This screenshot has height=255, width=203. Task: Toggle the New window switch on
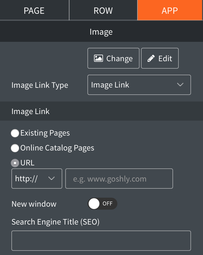(x=102, y=204)
